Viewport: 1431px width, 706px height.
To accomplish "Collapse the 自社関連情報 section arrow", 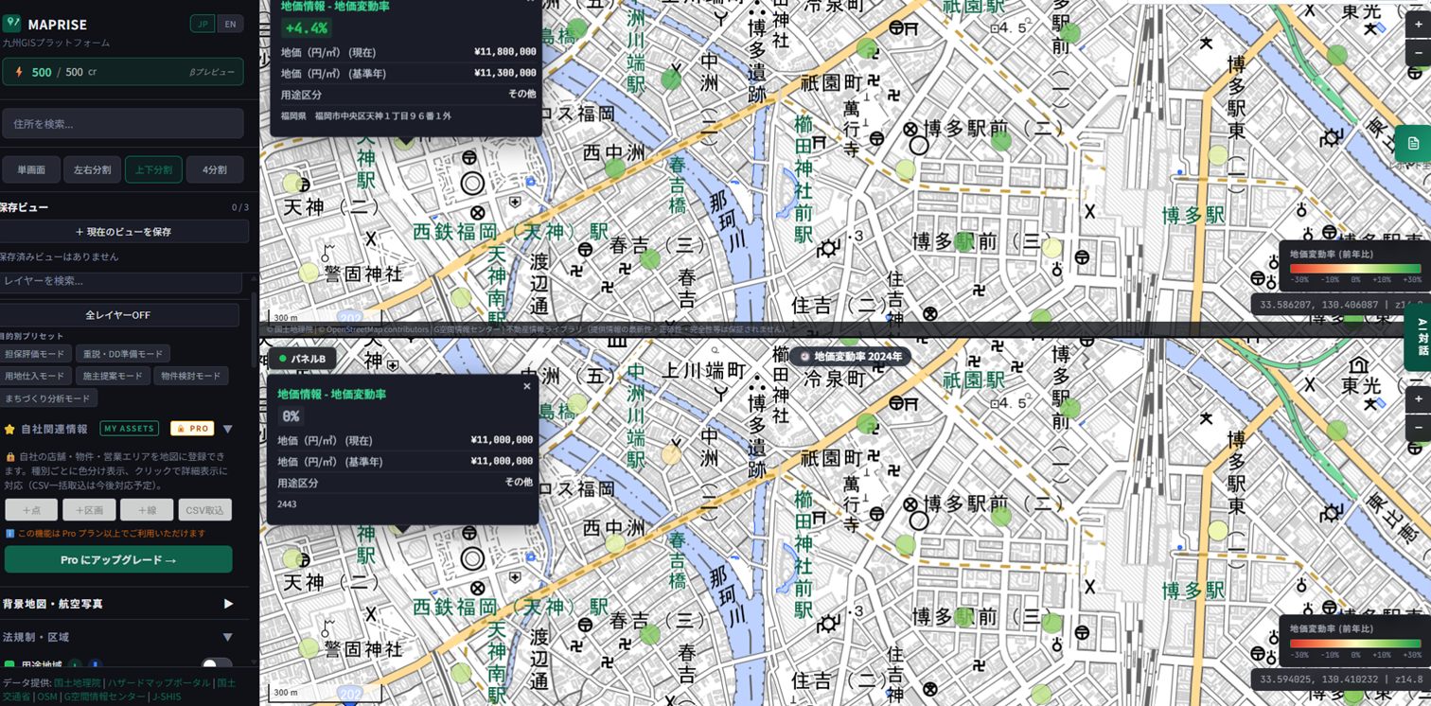I will point(227,429).
